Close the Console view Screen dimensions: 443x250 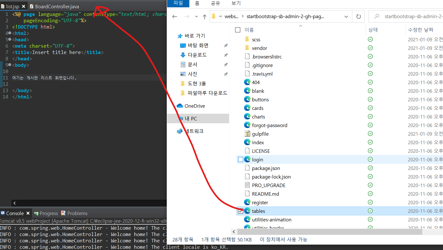pyautogui.click(x=28, y=213)
